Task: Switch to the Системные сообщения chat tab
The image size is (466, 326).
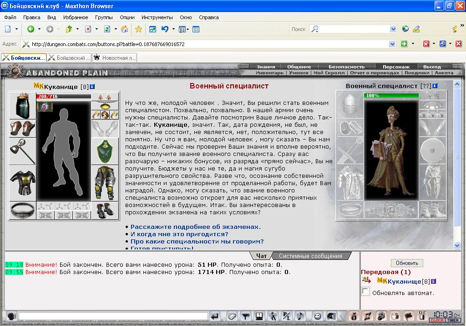Action: 310,256
